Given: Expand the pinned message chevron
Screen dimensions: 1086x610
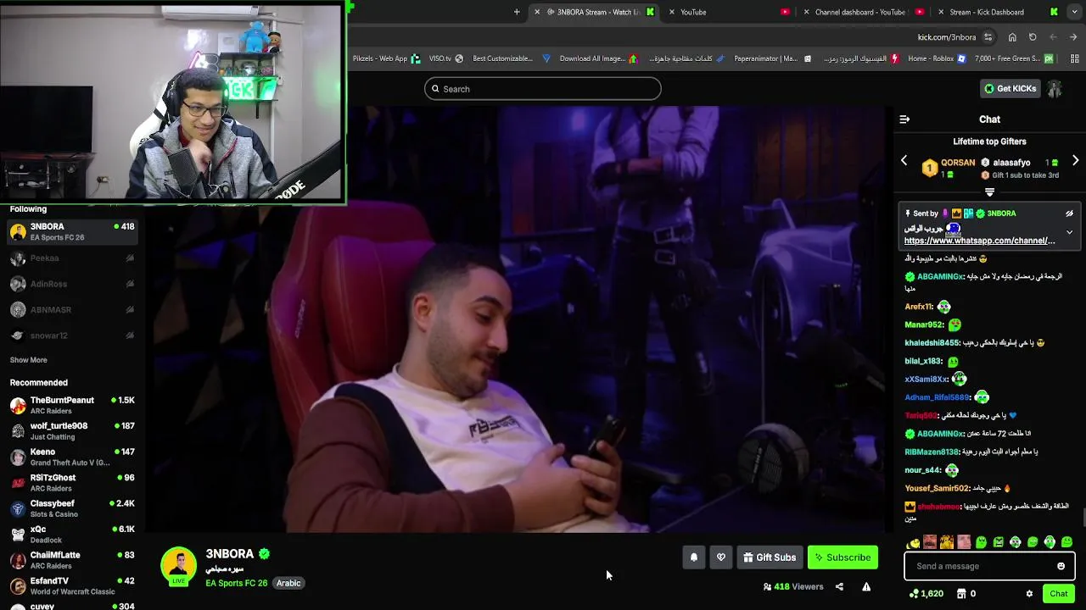Looking at the screenshot, I should (x=1069, y=232).
